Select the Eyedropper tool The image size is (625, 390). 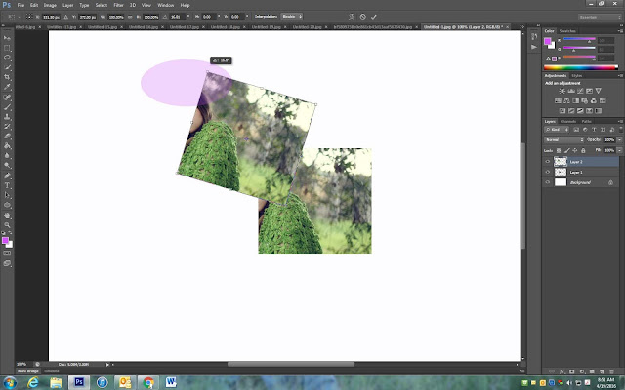[x=7, y=87]
